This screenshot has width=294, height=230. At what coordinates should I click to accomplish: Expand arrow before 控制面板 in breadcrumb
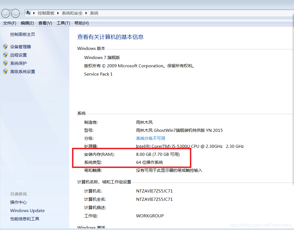(34, 13)
